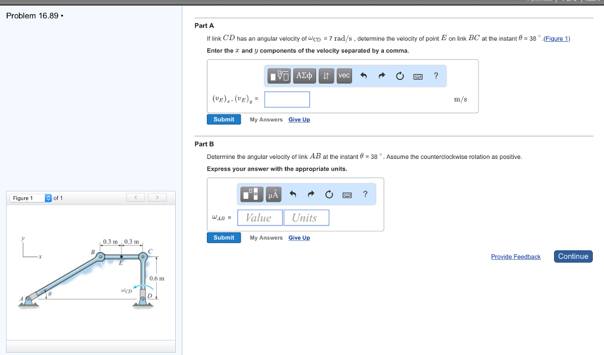
Task: Open the help question mark in Part B
Action: click(x=365, y=194)
